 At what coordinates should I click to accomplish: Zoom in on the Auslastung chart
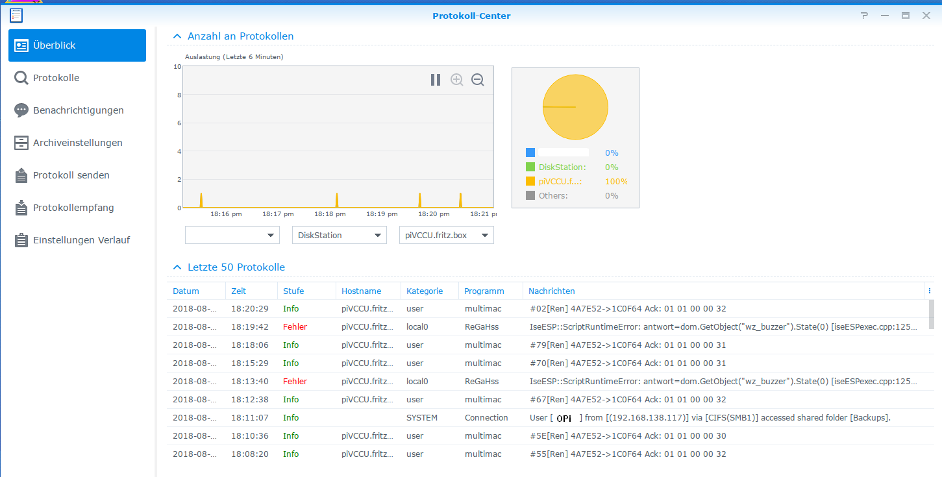[x=457, y=80]
